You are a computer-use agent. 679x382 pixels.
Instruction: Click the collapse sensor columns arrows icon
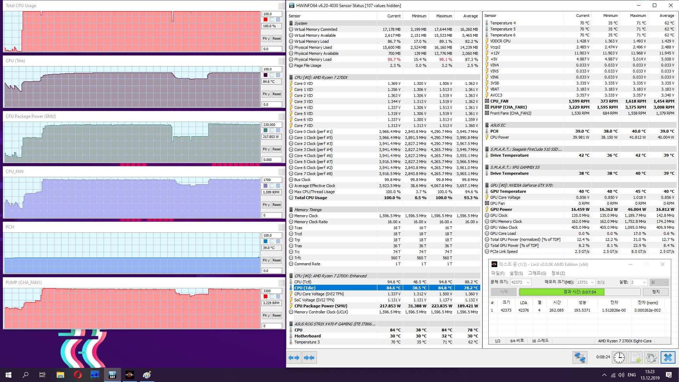[x=309, y=358]
